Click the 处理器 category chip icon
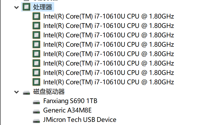 [26, 7]
